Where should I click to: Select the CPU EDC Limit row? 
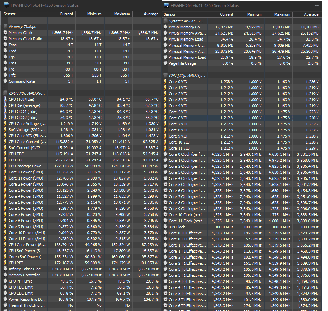(81, 293)
